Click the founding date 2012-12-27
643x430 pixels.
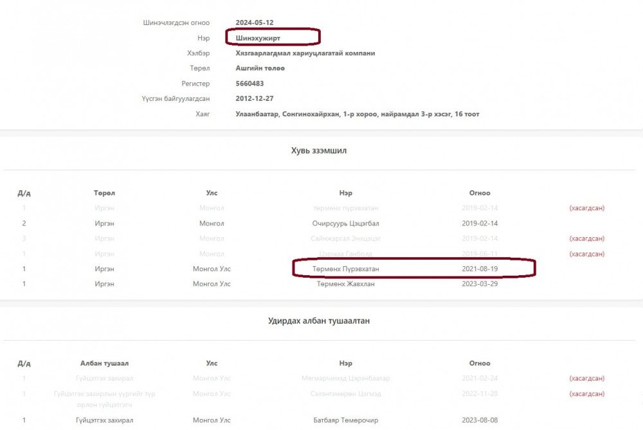[x=255, y=98]
